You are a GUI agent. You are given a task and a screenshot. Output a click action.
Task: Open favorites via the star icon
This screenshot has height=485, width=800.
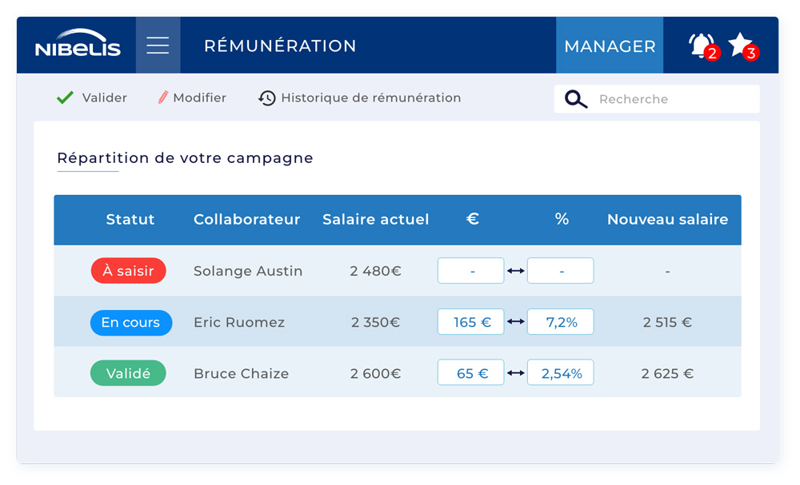pos(741,44)
